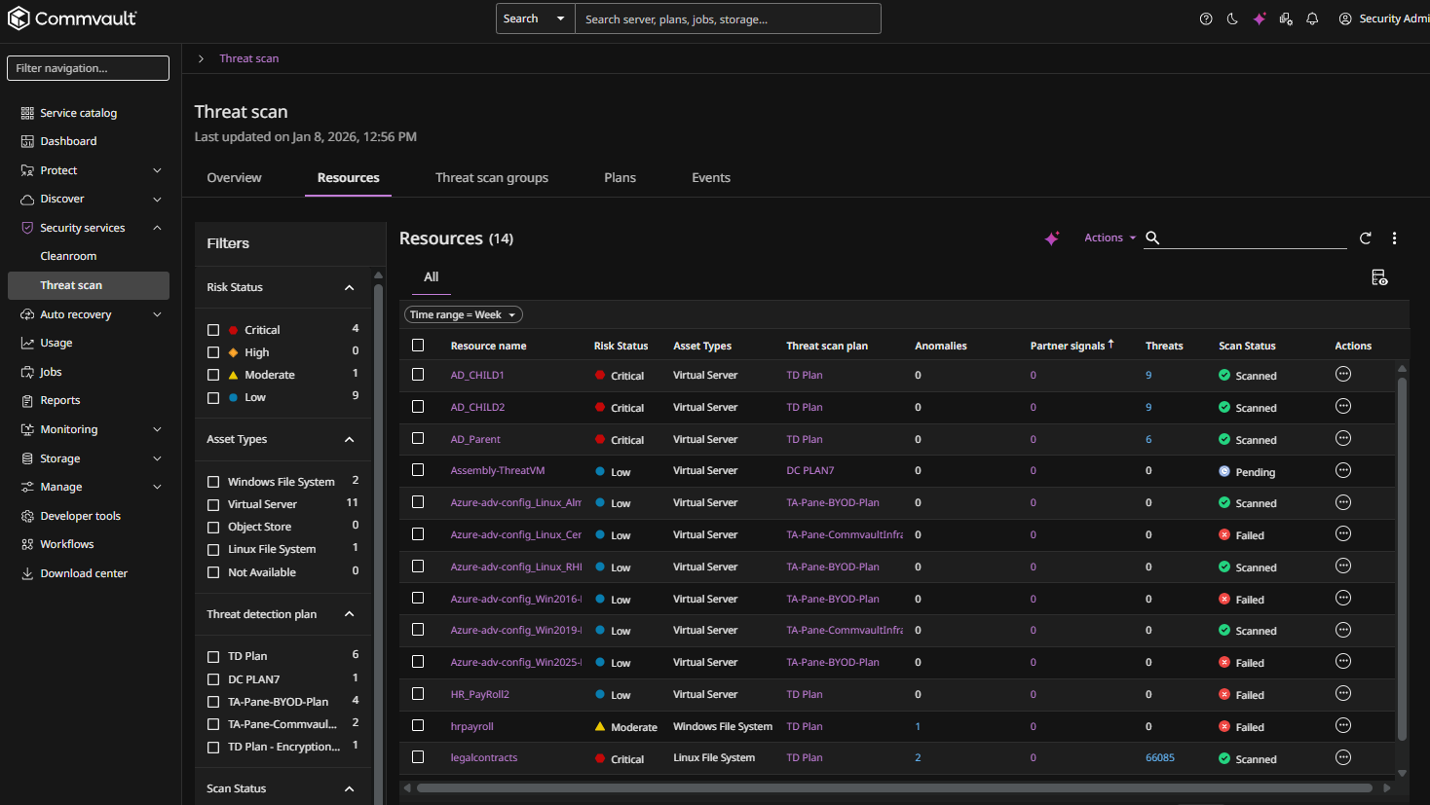Check the Critical risk status filter
Image resolution: width=1430 pixels, height=805 pixels.
211,329
